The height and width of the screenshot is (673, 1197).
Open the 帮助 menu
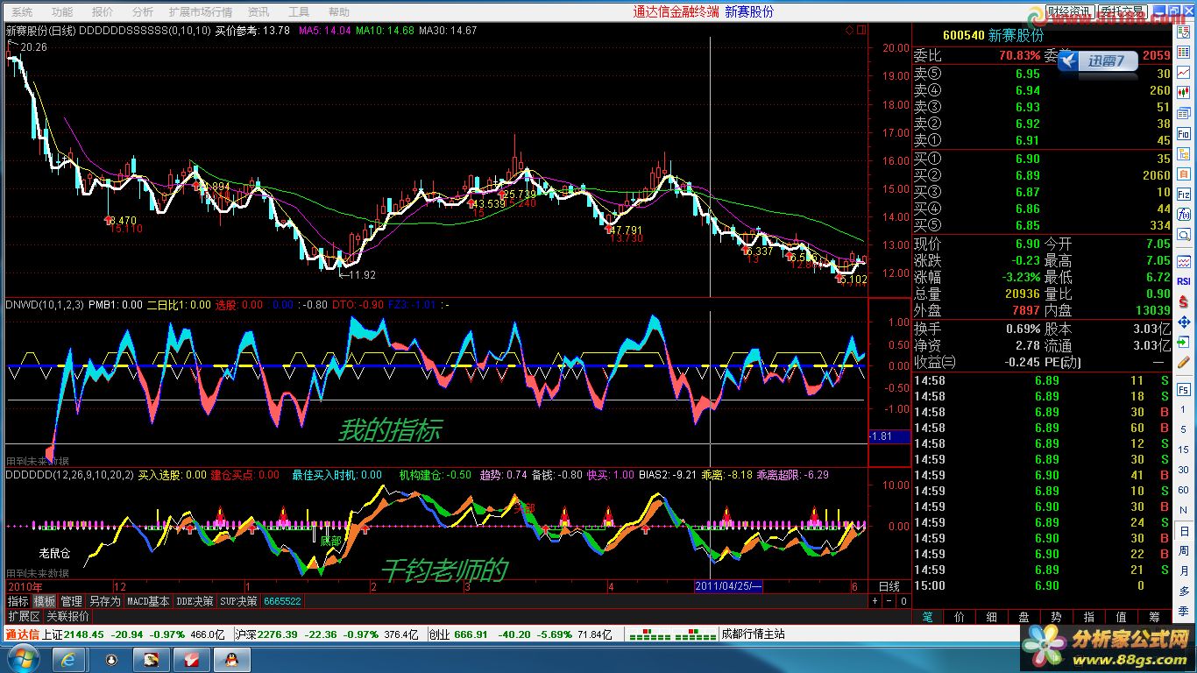338,12
